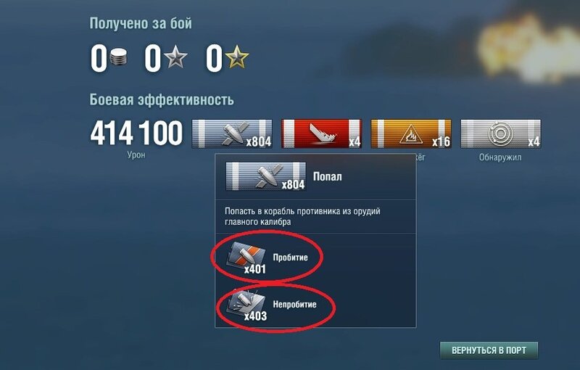Screen dimensions: 580x370
Task: Click the orange fire ribbon x16
Action: pos(411,133)
